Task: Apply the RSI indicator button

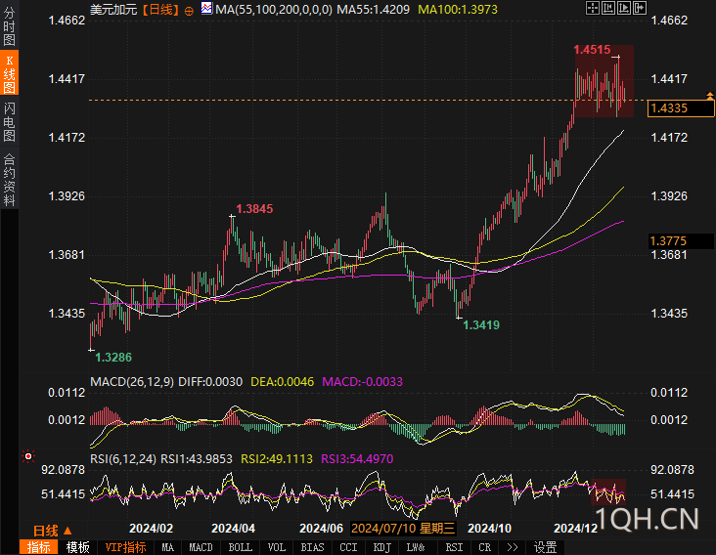Action: coord(455,547)
